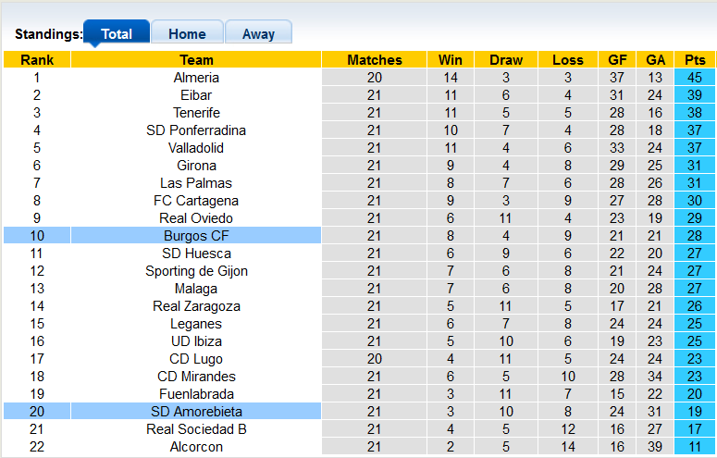The height and width of the screenshot is (458, 717).
Task: Select the highlighted Burgos CF row
Action: 196,236
